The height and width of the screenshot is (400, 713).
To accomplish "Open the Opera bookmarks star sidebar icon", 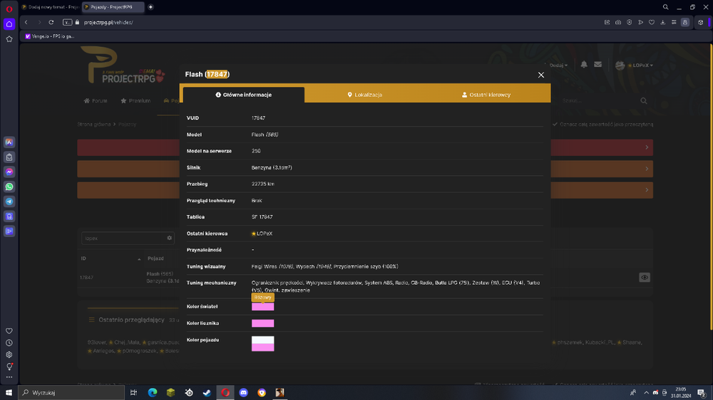I will [x=9, y=39].
